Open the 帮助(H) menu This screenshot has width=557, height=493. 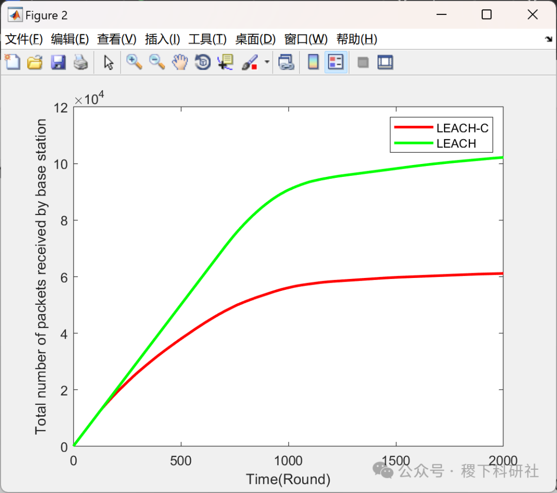357,39
